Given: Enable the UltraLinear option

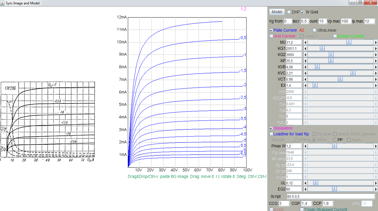Looking at the screenshot, I should (x=314, y=30).
